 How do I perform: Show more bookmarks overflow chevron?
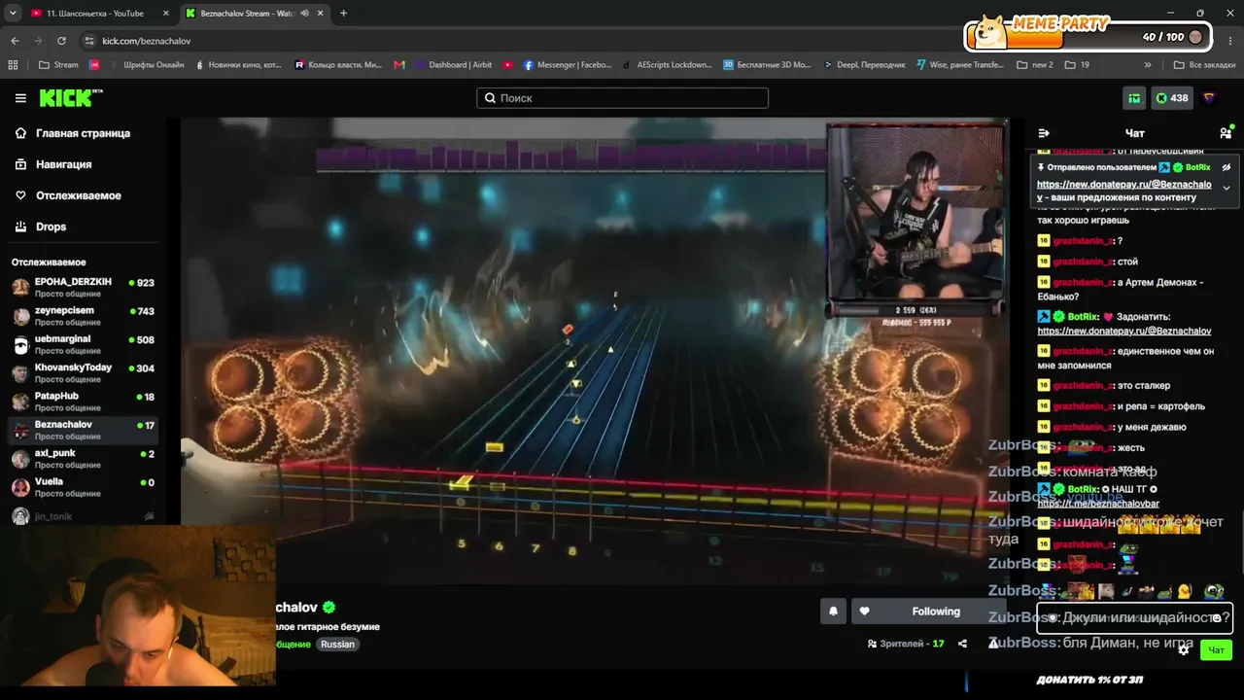coord(1148,65)
